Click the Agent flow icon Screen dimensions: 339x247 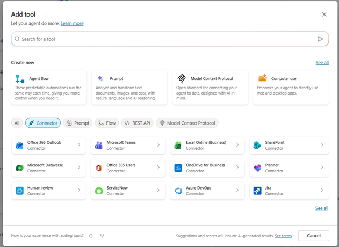[x=20, y=79]
